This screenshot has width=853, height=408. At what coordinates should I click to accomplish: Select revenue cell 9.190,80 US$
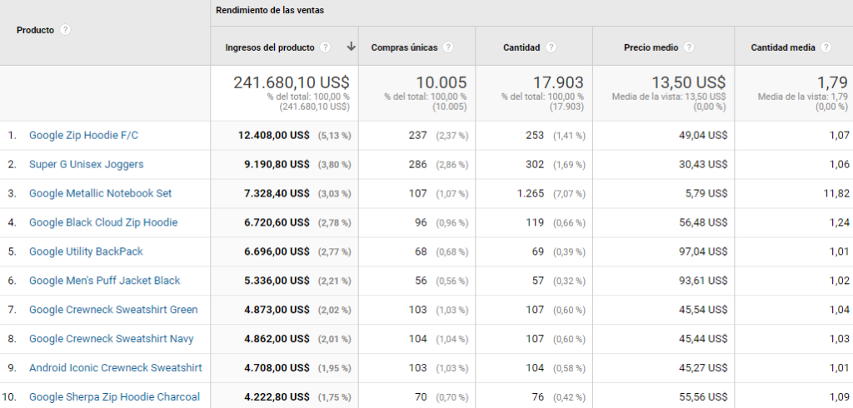coord(277,164)
